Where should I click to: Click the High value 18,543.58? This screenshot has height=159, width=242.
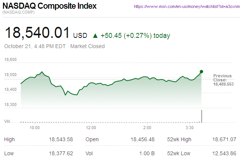point(60,140)
